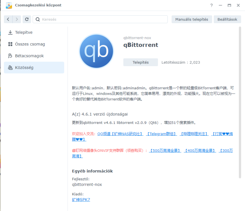Click the qbittorrent-nox label above title

point(137,38)
